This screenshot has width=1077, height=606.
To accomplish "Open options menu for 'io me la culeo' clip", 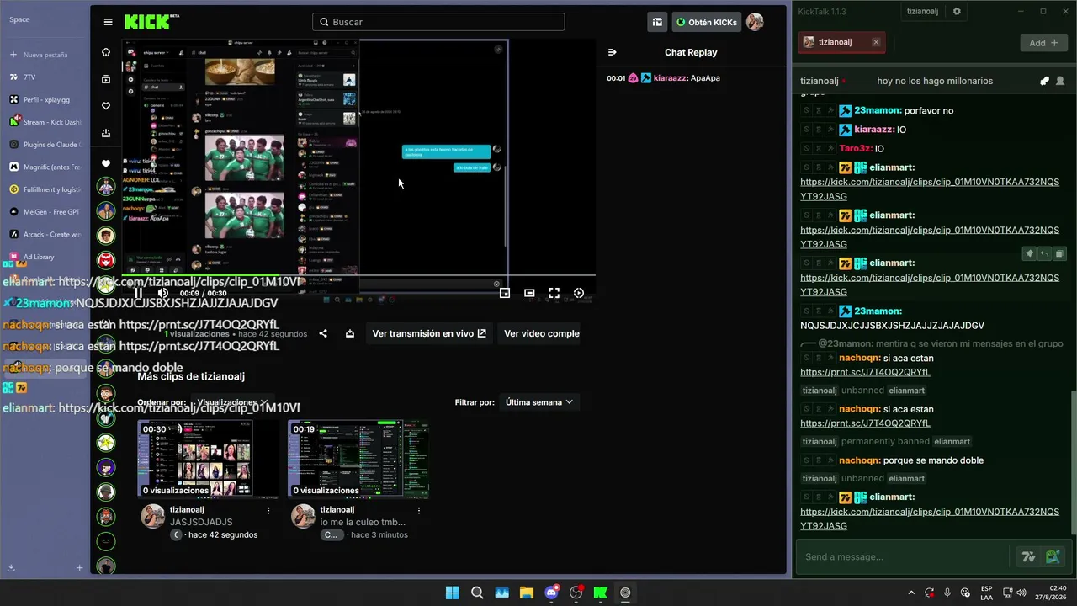I will tap(418, 510).
